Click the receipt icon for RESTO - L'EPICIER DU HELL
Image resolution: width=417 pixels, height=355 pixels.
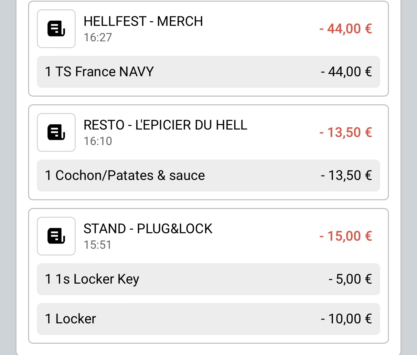tap(56, 132)
